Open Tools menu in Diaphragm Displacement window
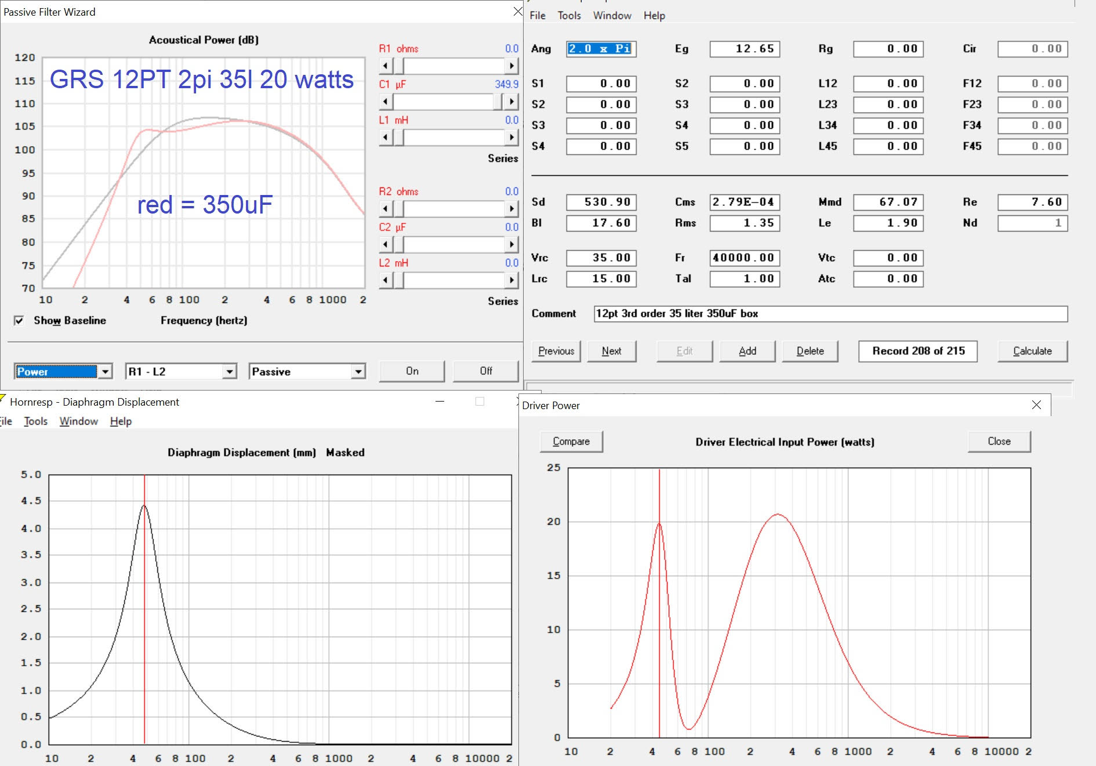This screenshot has height=766, width=1096. pos(35,421)
